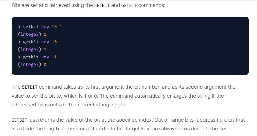The image size is (257, 136).
Task: Click orange '0' result value in code
Action: 45,64
